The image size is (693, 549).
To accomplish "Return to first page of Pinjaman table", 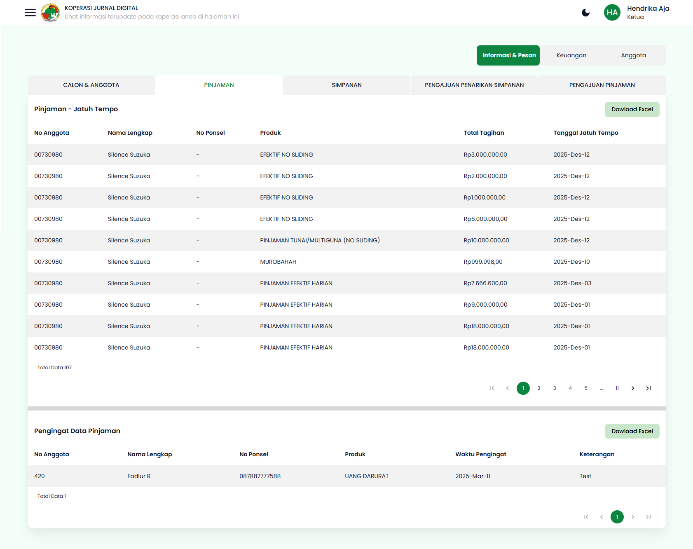I will click(491, 388).
